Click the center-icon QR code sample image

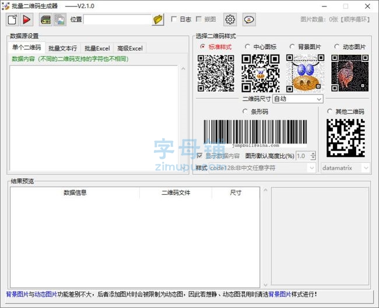(261, 73)
